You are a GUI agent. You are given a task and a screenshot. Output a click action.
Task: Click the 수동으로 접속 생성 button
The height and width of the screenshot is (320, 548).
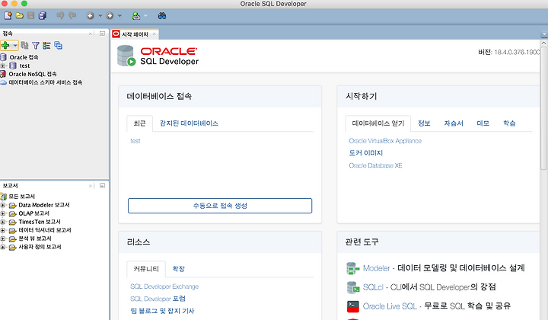coord(220,206)
